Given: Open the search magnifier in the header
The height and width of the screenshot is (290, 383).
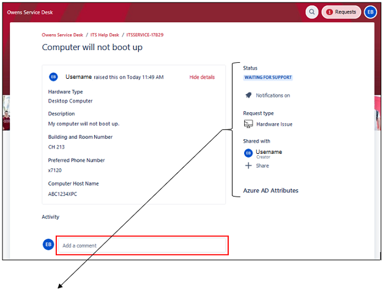Looking at the screenshot, I should [x=312, y=12].
